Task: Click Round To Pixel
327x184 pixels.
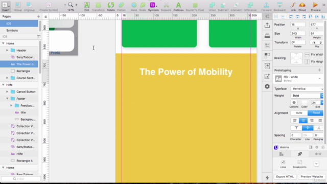Action: (x=195, y=7)
